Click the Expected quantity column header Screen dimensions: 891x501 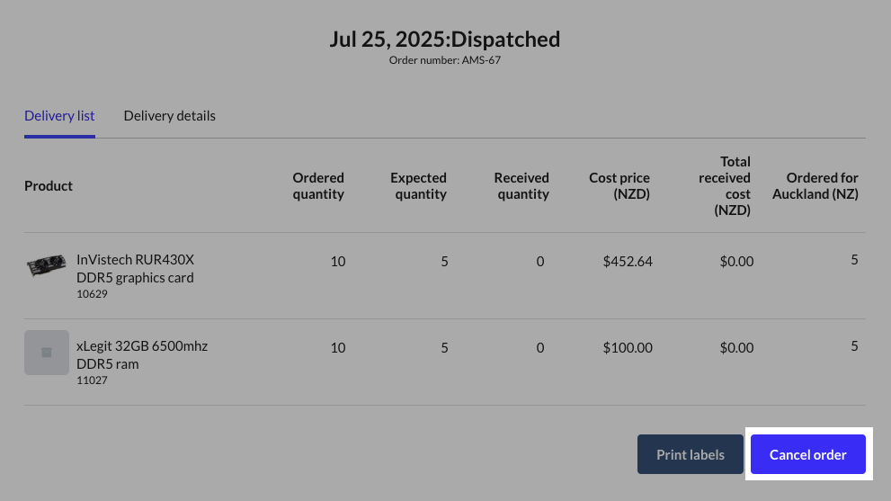tap(418, 186)
